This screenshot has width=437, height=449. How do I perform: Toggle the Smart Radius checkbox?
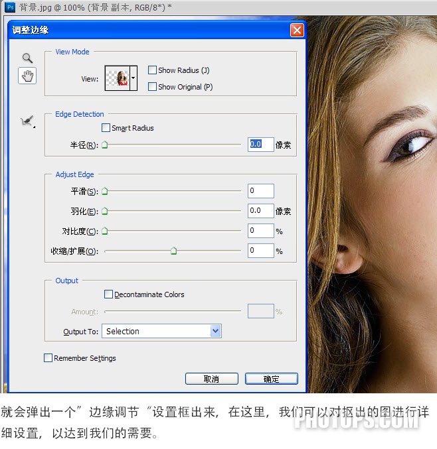click(106, 128)
